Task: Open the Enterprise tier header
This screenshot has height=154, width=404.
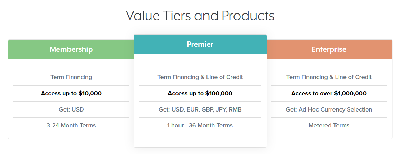Action: click(x=329, y=49)
